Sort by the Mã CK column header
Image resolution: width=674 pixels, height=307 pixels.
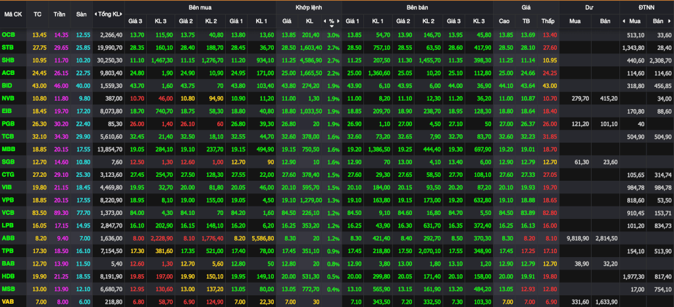click(13, 14)
